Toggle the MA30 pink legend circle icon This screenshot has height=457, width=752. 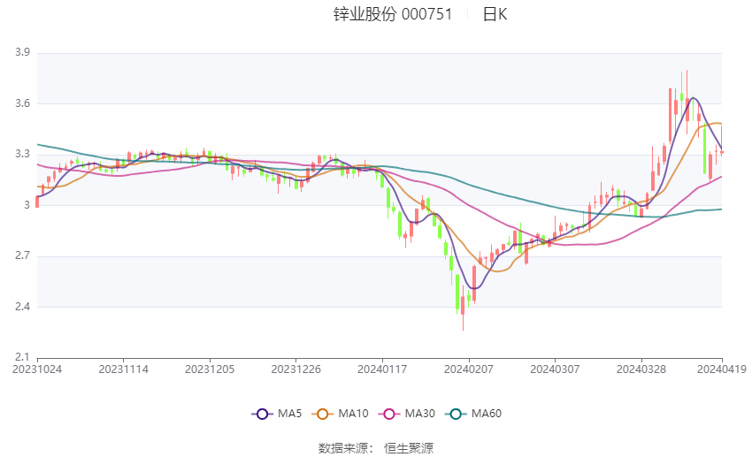389,414
